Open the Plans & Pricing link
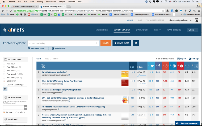The height and width of the screenshot is (126, 202). (x=174, y=30)
